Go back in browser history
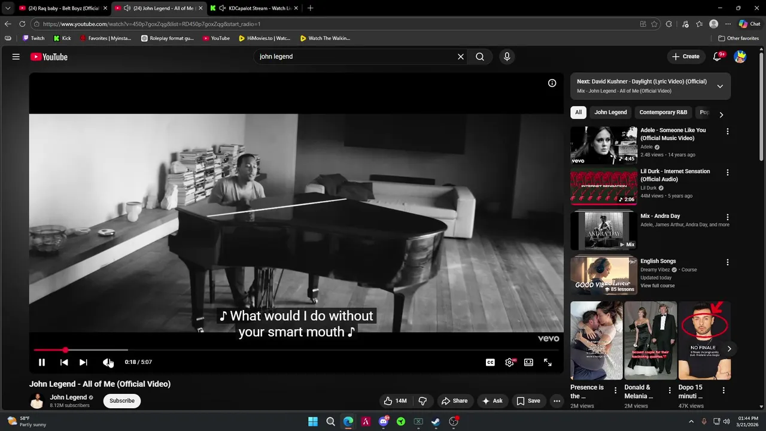The height and width of the screenshot is (431, 766). point(8,24)
